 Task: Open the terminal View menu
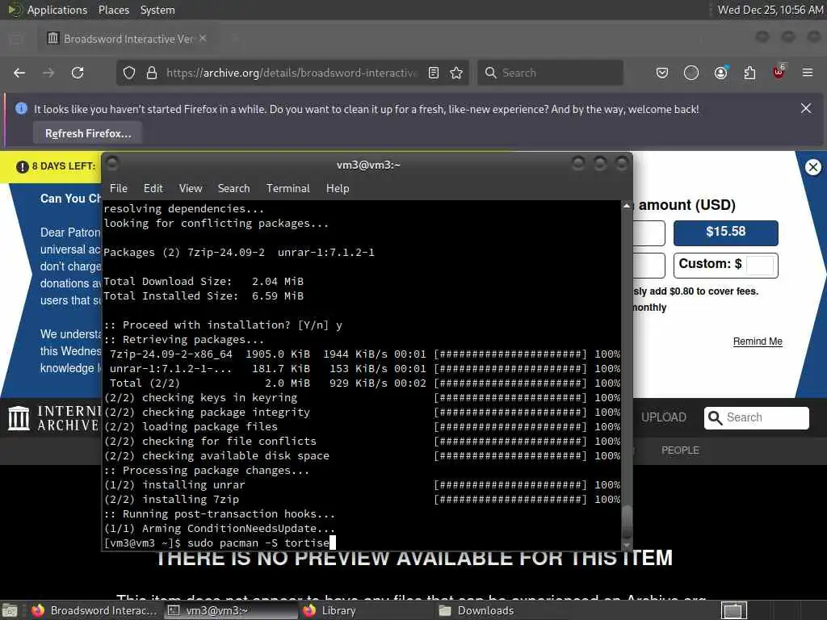191,188
